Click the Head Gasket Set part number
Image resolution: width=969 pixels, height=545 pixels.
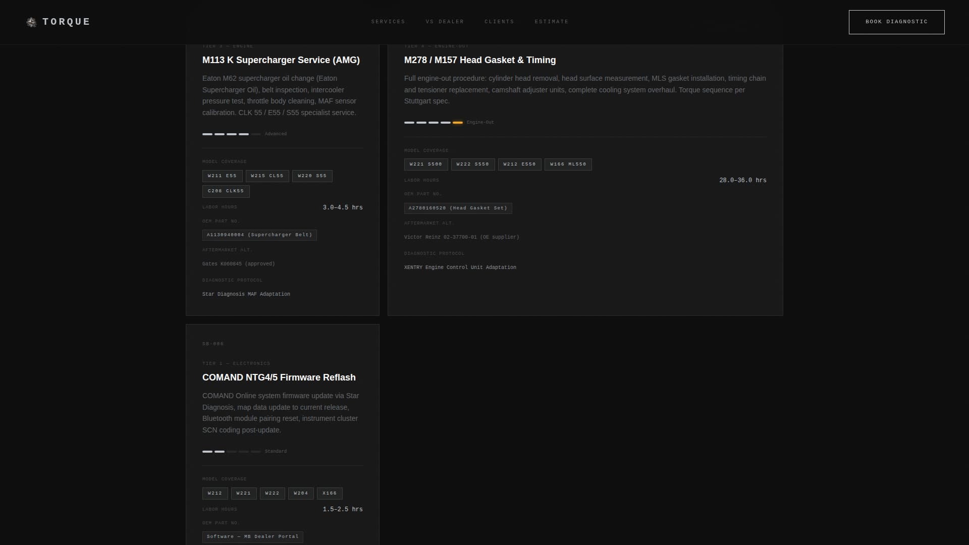(457, 208)
